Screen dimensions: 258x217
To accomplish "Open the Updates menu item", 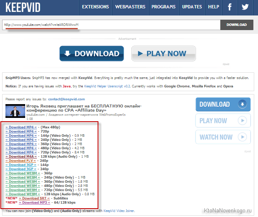I will tap(192, 7).
